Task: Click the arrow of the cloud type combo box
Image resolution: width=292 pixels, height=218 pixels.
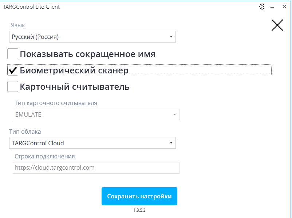Action: [x=171, y=143]
